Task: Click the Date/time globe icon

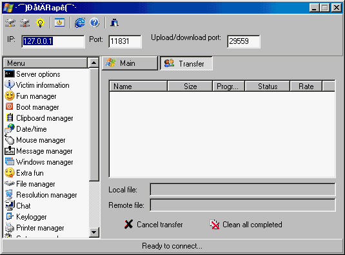Action: click(x=10, y=128)
